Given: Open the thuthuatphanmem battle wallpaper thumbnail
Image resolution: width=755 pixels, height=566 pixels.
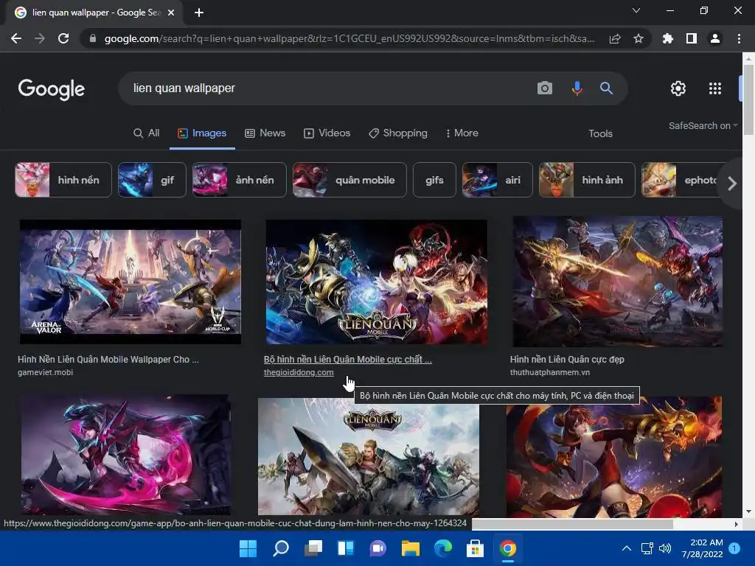Looking at the screenshot, I should point(618,282).
